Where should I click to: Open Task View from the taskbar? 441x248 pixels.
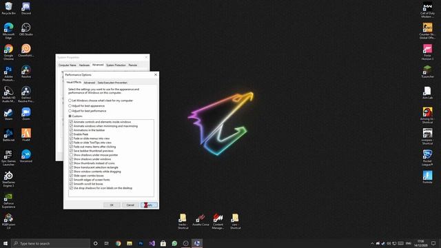click(x=106, y=243)
